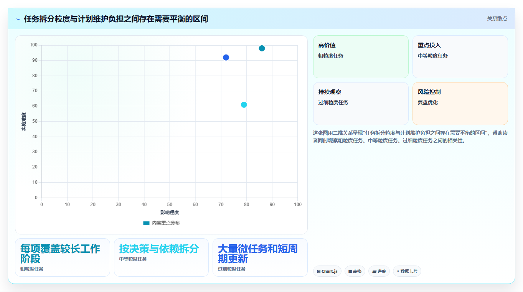Select the teal scatter point near 98

click(262, 48)
